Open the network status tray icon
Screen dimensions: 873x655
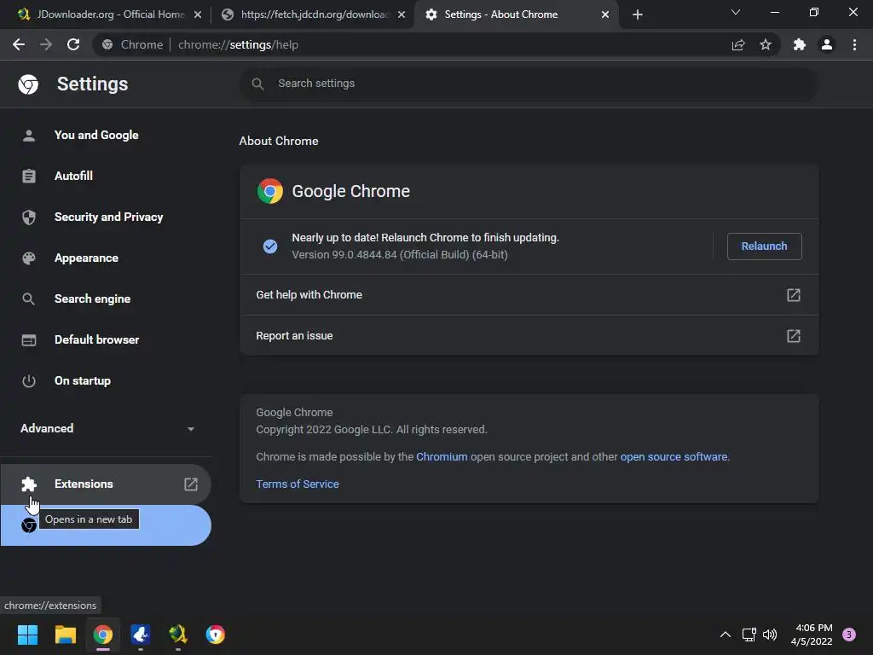coord(749,635)
